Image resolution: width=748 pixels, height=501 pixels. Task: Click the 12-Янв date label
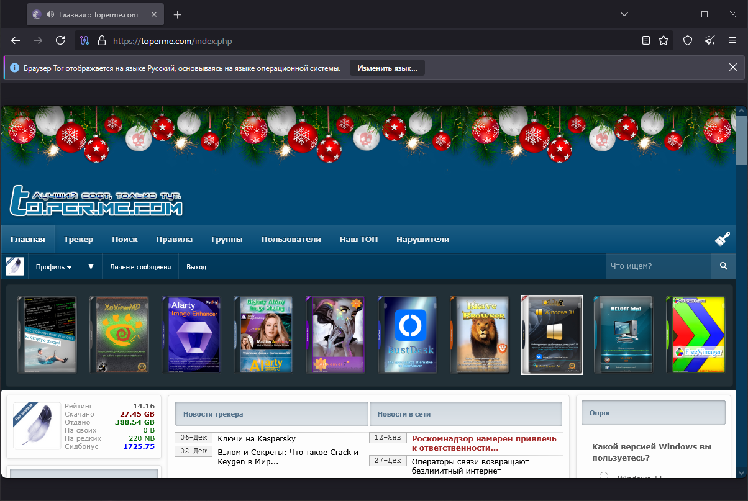point(388,438)
